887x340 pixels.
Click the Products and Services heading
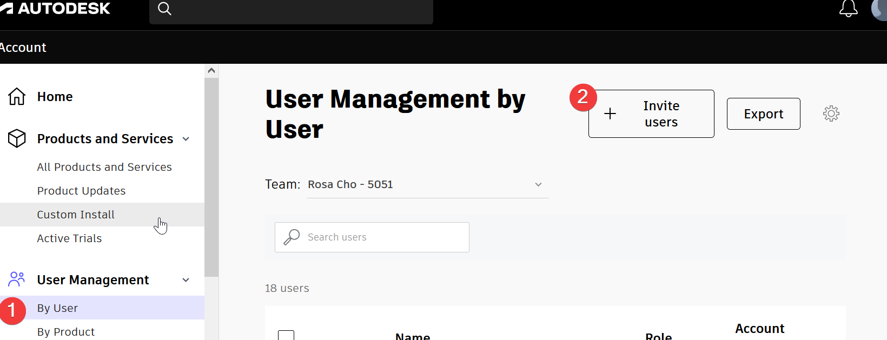105,139
